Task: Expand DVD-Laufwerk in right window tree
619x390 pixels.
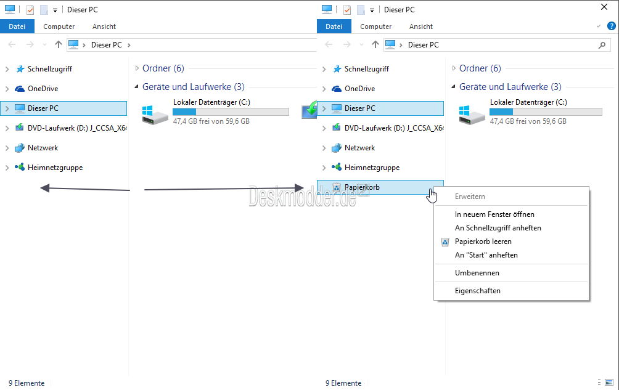Action: (324, 128)
